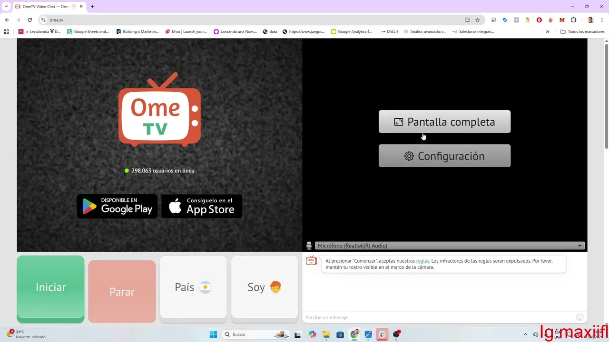
Task: Open the code brackets extension
Action: tap(516, 20)
